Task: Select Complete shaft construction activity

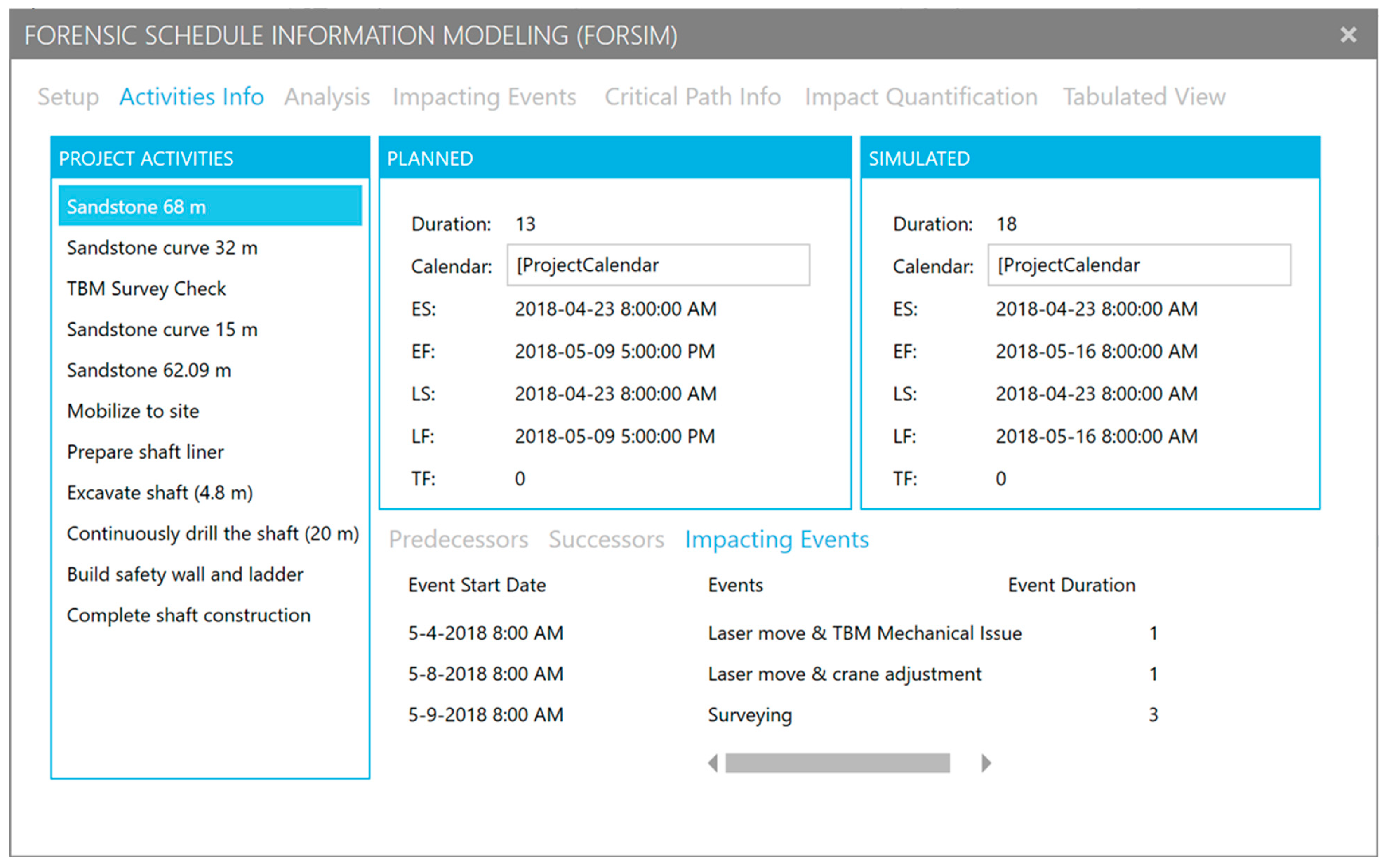Action: (188, 615)
